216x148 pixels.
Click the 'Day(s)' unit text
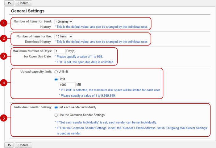point(71,51)
